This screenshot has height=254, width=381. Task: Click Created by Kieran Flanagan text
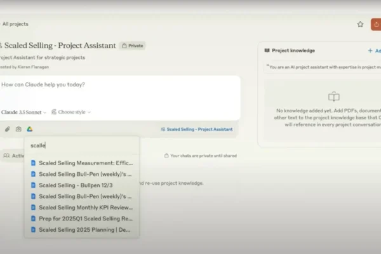[x=24, y=67]
